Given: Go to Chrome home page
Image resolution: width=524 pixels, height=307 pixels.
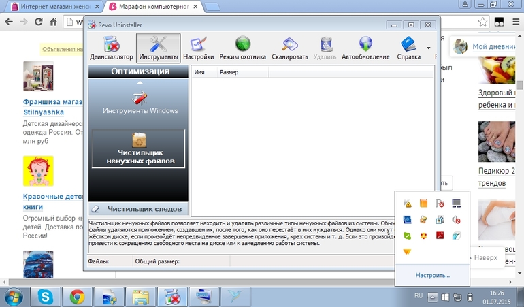Looking at the screenshot, I should (x=53, y=22).
